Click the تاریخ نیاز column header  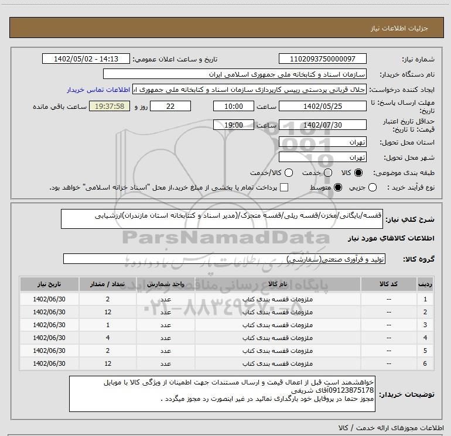tap(49, 284)
